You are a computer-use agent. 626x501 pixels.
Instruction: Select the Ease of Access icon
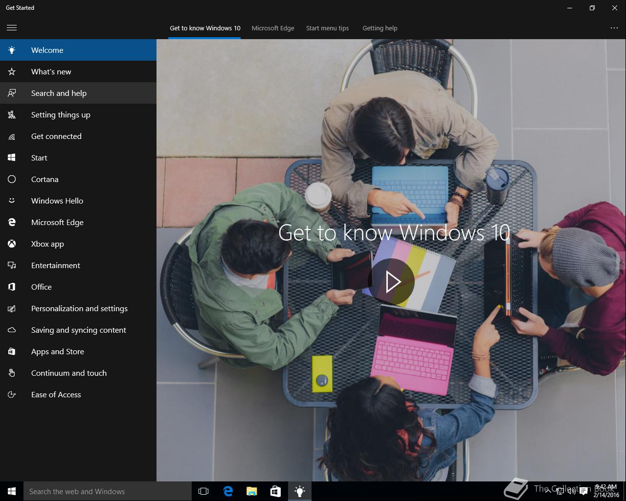click(12, 395)
